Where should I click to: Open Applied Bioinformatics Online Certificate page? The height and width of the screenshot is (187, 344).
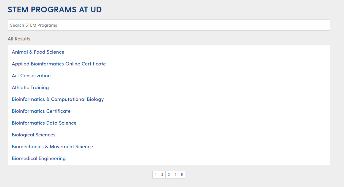point(59,64)
